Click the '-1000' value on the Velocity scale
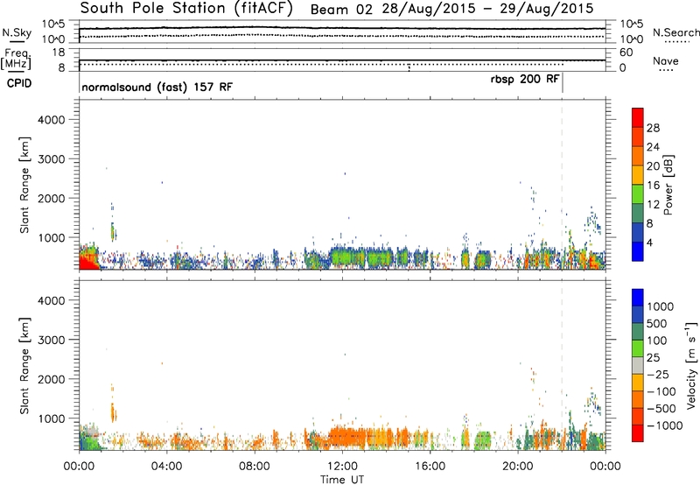Screen dimensions: 700x485 click(x=665, y=425)
